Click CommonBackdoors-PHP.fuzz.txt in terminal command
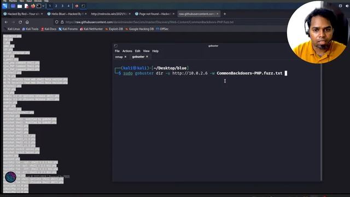 [249, 73]
